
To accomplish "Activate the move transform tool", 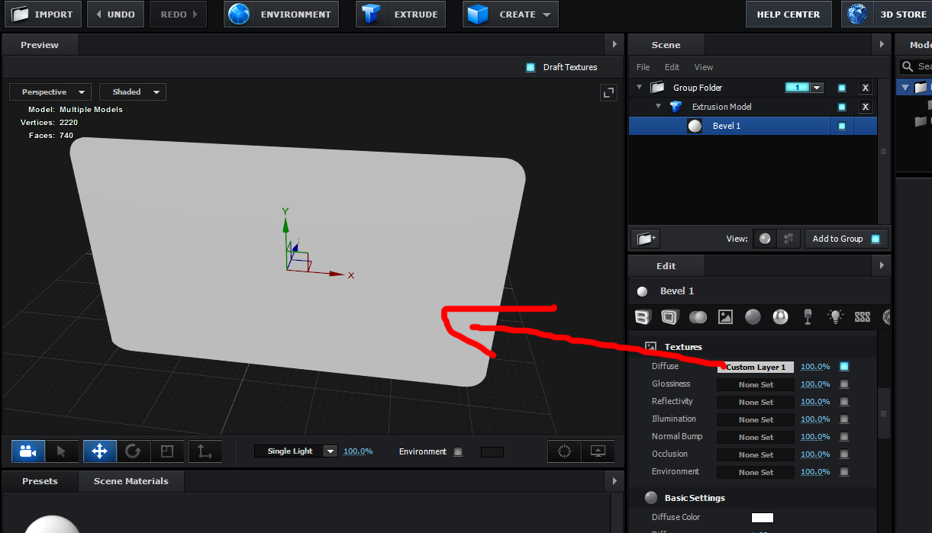I will 99,451.
